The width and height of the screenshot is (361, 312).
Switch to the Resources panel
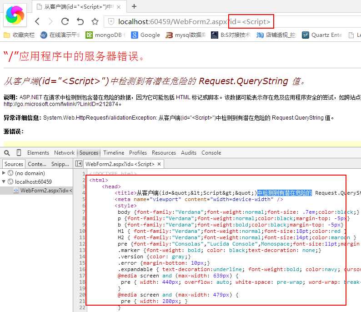point(164,153)
